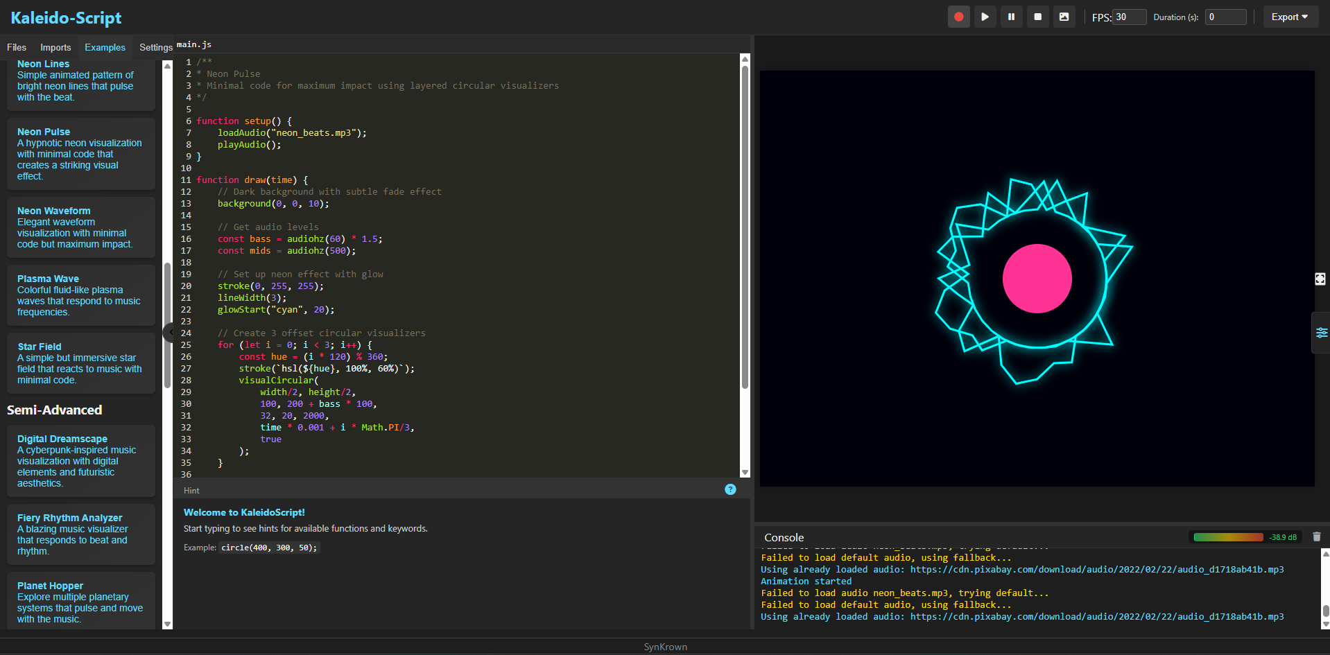1330x655 pixels.
Task: Toggle fullscreen canvas view
Action: [1320, 279]
